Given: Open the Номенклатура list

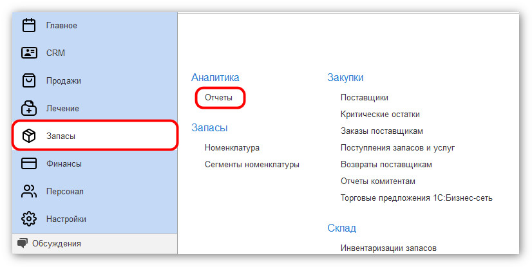Looking at the screenshot, I should (232, 148).
